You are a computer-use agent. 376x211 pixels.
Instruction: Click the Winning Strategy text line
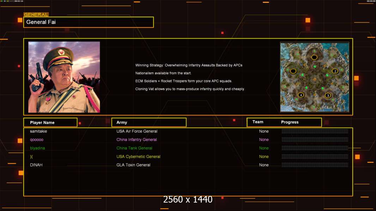(189, 65)
